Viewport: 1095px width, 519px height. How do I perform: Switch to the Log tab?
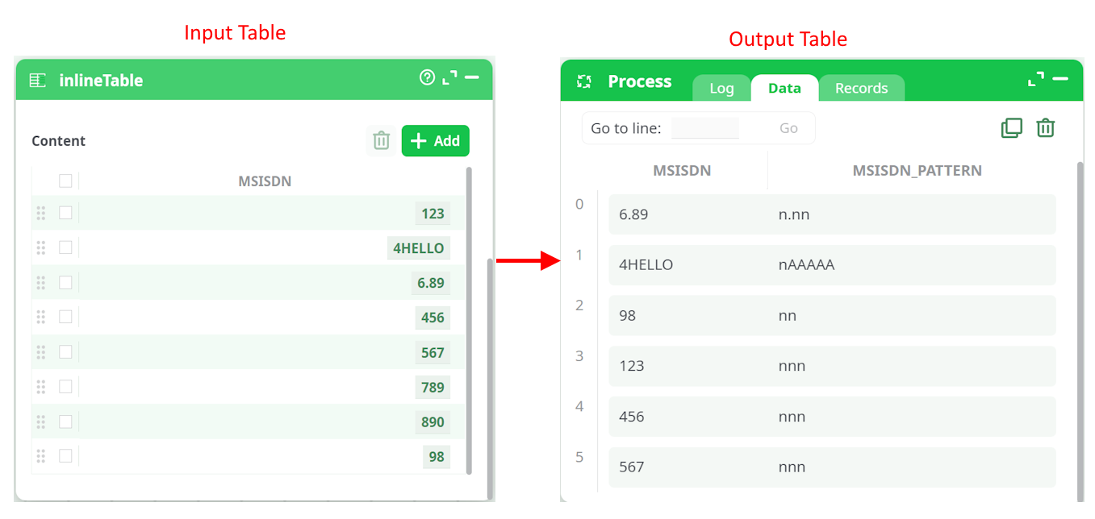[x=721, y=89]
